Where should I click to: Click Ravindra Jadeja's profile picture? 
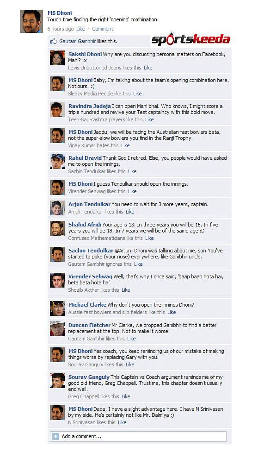pos(57,110)
